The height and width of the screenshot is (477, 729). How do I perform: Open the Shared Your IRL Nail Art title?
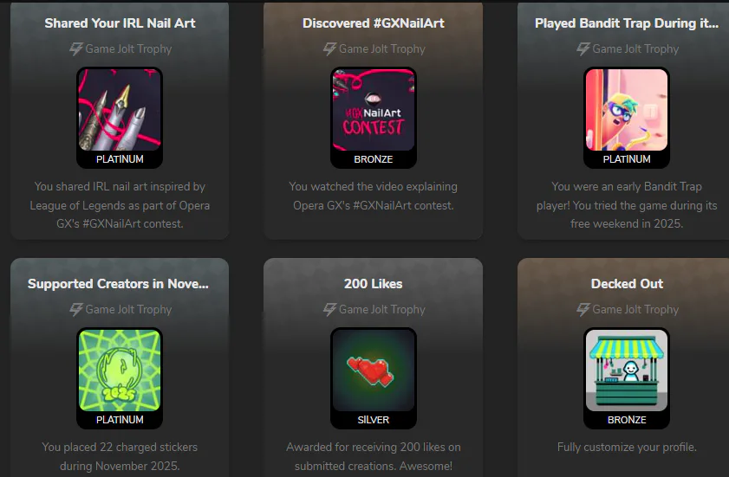point(120,23)
